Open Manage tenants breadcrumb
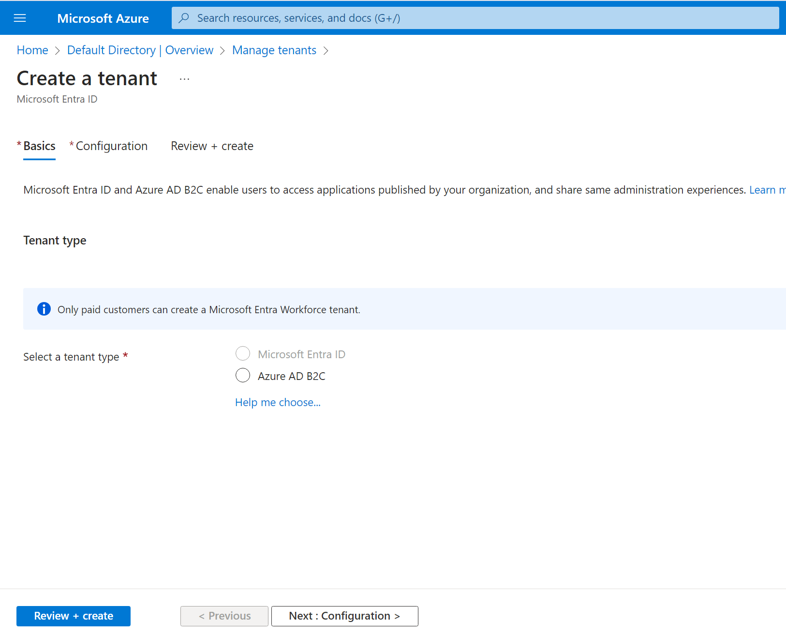The image size is (786, 637). point(274,50)
